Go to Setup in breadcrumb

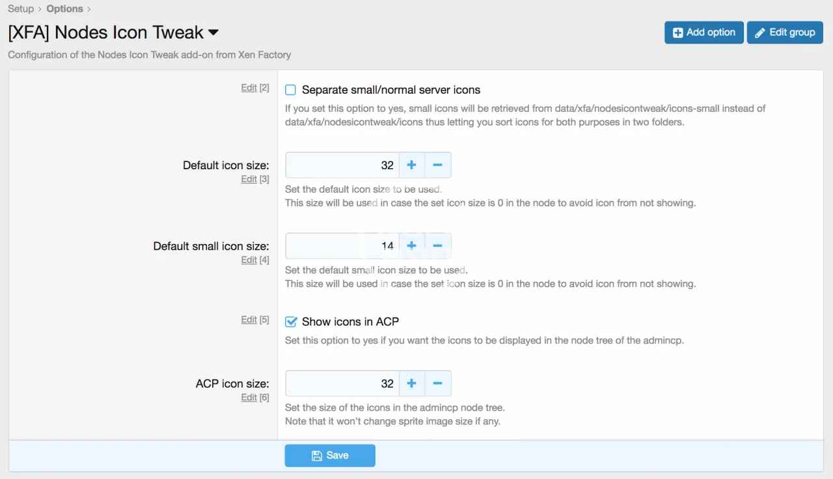click(x=21, y=8)
